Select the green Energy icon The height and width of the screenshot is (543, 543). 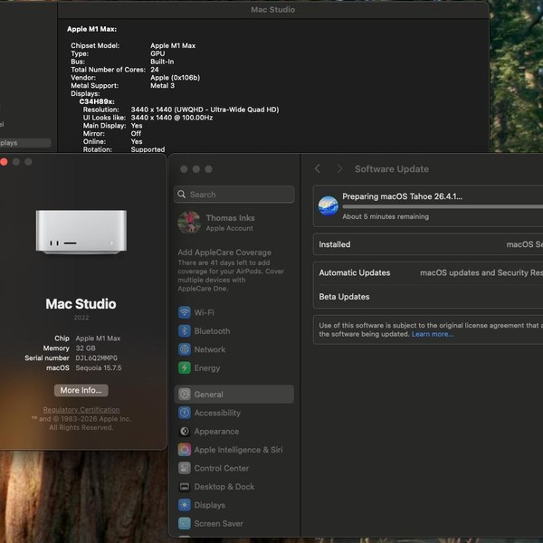click(x=185, y=367)
